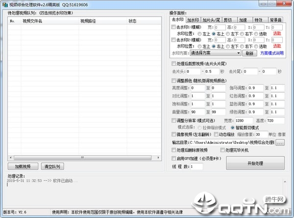Click the 使用声明 status bar text

click(117, 212)
